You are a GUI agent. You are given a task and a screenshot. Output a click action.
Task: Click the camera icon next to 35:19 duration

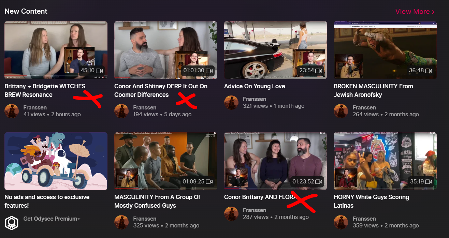(x=429, y=181)
